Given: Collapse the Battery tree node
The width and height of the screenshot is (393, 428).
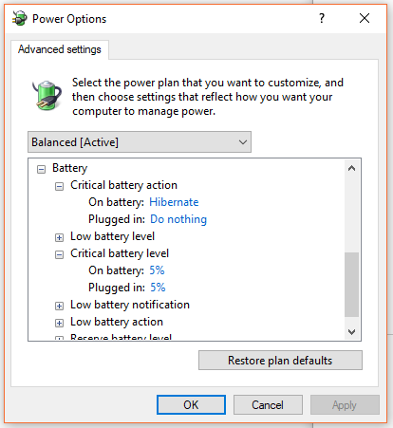Looking at the screenshot, I should coord(41,169).
